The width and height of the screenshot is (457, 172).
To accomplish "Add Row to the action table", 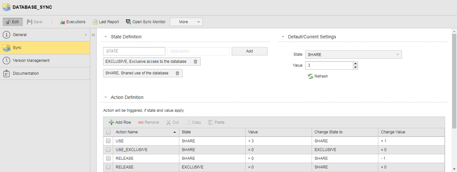I will 120,122.
